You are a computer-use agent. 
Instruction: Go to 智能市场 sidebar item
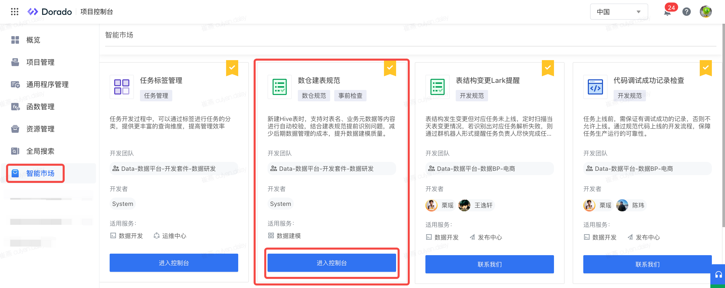(x=40, y=173)
